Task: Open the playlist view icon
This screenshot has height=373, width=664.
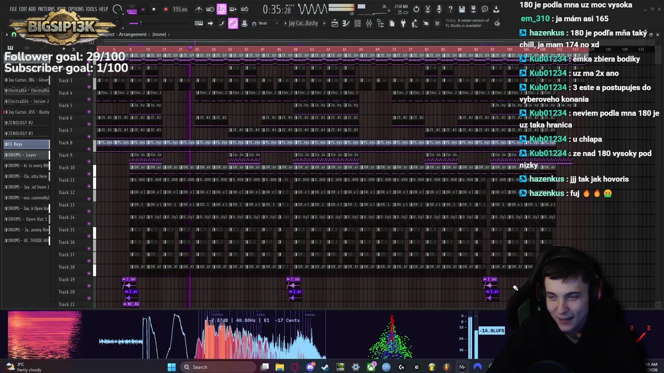Action: (335, 23)
